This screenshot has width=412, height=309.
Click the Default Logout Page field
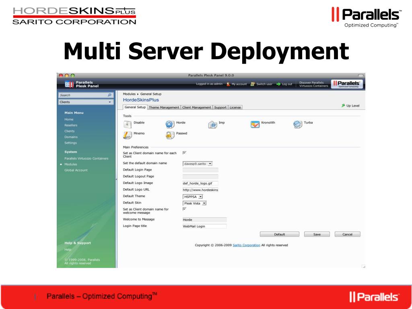[200, 177]
